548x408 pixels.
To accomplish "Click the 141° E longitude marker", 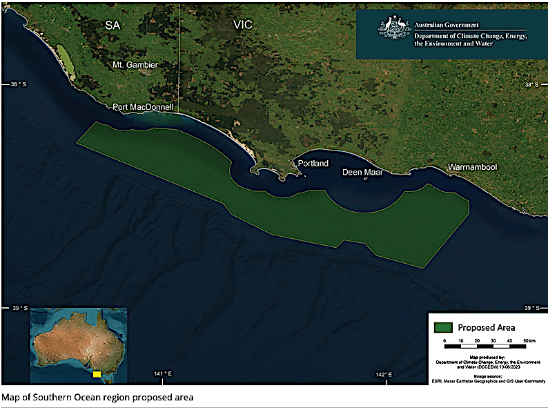I will pyautogui.click(x=162, y=374).
